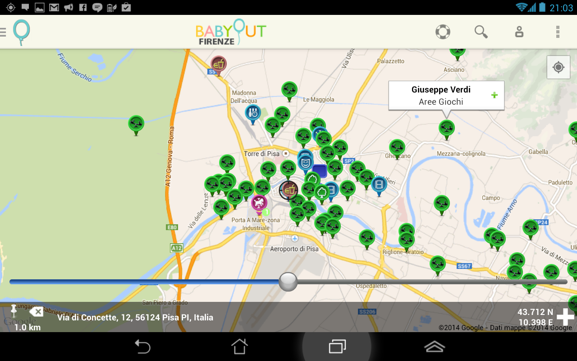Tap the pushpin icon in address bar

[14, 310]
